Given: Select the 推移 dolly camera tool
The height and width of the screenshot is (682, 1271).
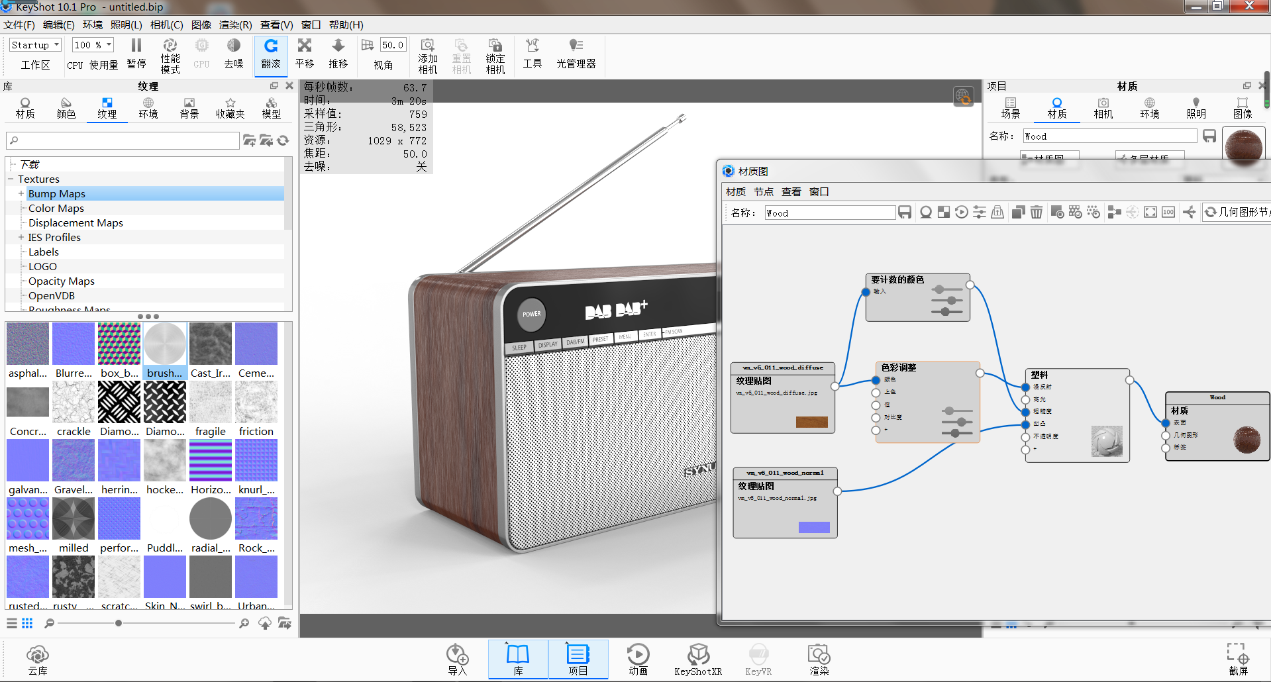Looking at the screenshot, I should 338,54.
